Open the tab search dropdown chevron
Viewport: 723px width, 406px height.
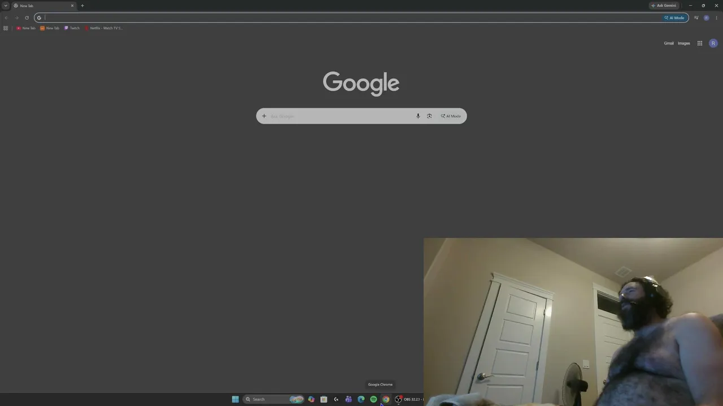pos(6,6)
